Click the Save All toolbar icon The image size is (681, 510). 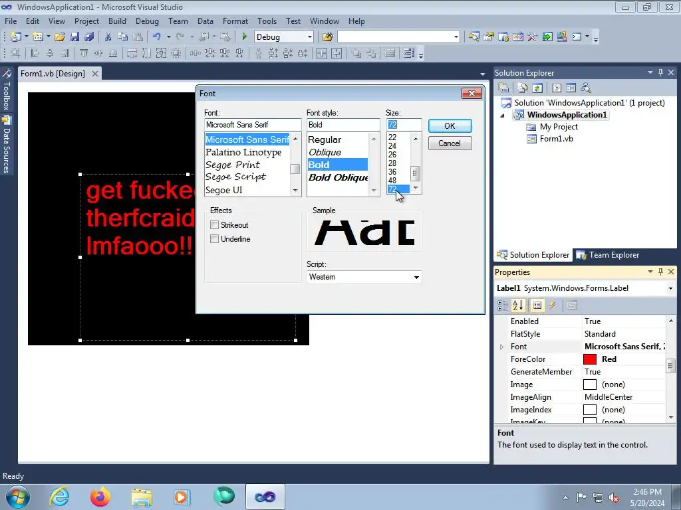(x=89, y=37)
